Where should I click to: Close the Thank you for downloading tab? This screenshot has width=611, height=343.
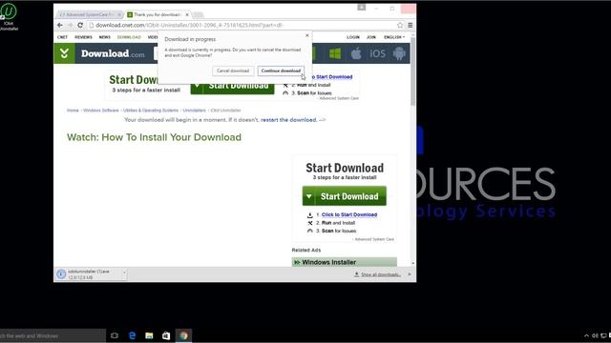tap(187, 15)
